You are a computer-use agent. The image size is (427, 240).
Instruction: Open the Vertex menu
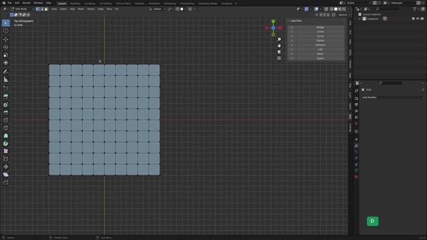tap(91, 9)
